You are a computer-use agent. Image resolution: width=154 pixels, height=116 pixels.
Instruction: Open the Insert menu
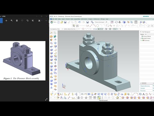(63, 19)
